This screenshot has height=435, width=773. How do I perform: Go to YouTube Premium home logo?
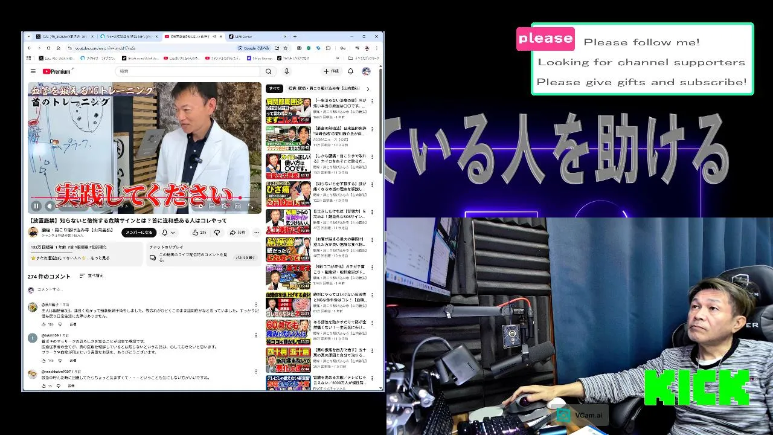56,71
